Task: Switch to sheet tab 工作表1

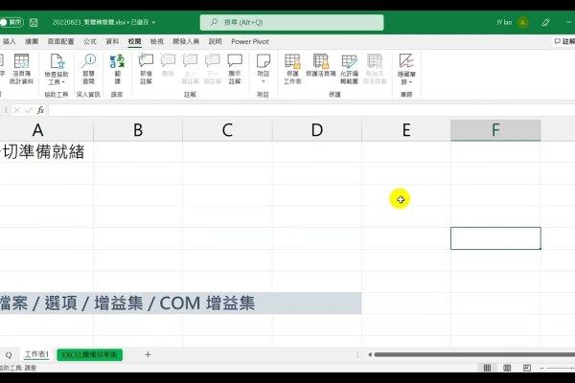Action: coord(36,354)
